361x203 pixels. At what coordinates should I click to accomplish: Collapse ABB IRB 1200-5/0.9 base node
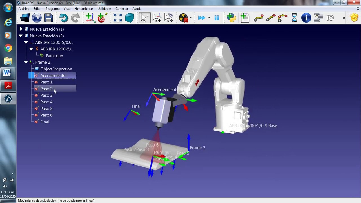(x=26, y=42)
